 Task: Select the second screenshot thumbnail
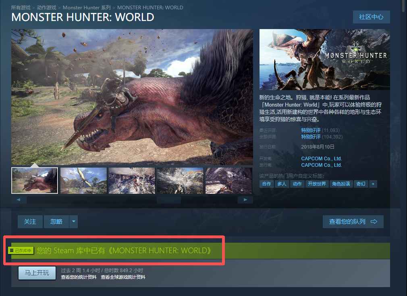(83, 181)
